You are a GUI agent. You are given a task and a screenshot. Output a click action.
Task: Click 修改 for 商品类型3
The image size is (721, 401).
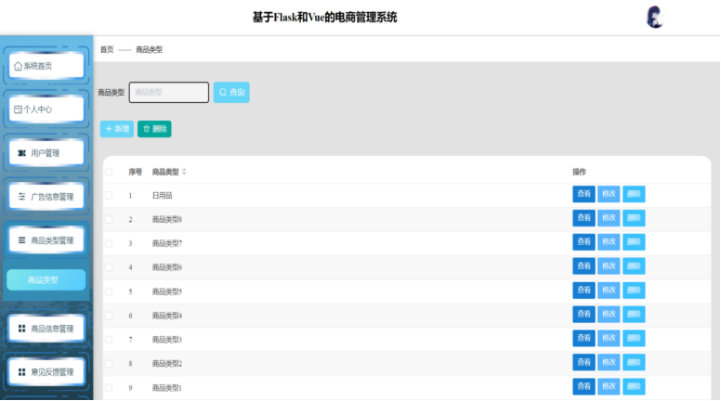tap(609, 338)
